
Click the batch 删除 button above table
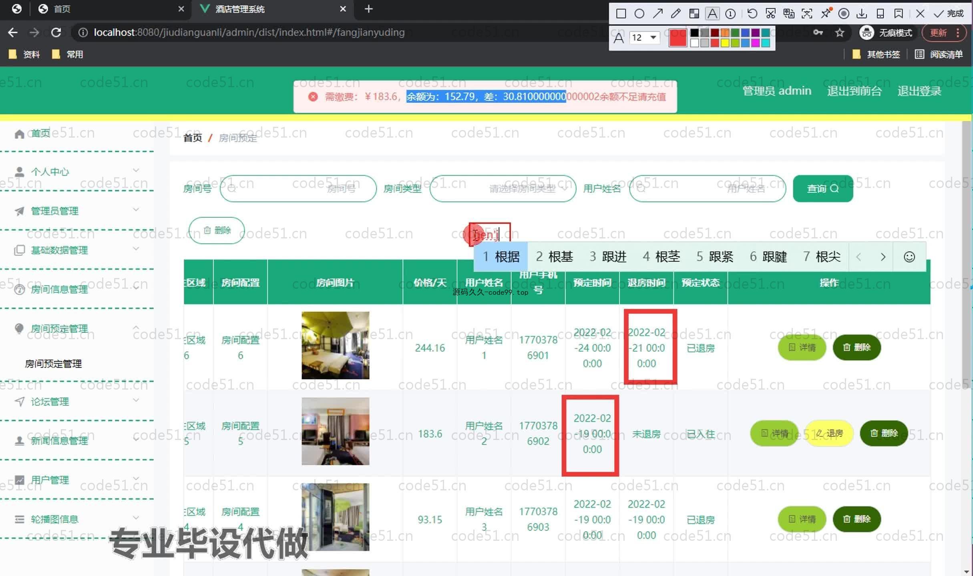217,230
